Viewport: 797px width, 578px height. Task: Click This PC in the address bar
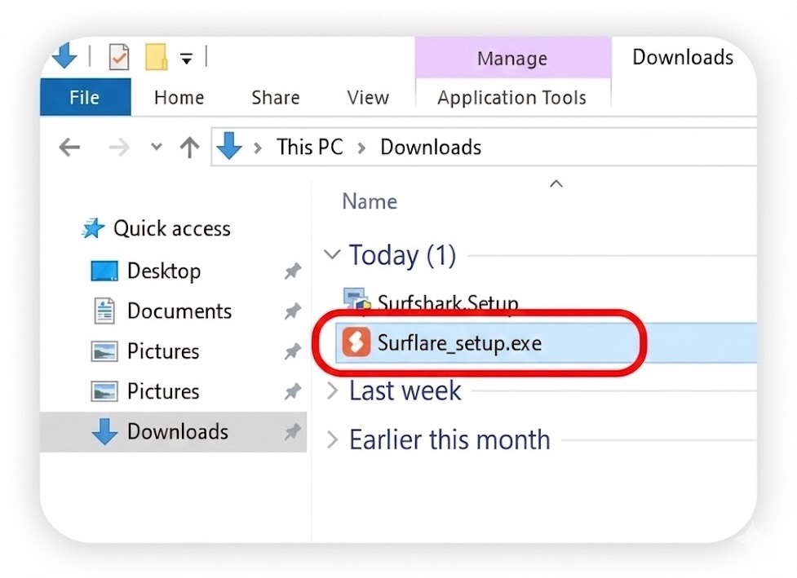pyautogui.click(x=310, y=148)
